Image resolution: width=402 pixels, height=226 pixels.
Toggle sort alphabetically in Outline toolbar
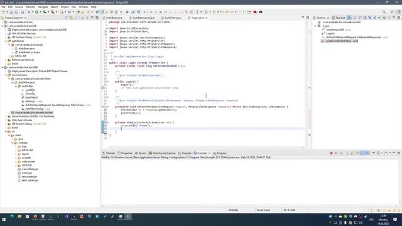(x=365, y=18)
